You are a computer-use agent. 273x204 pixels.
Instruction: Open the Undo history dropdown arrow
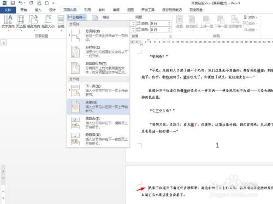point(25,3)
